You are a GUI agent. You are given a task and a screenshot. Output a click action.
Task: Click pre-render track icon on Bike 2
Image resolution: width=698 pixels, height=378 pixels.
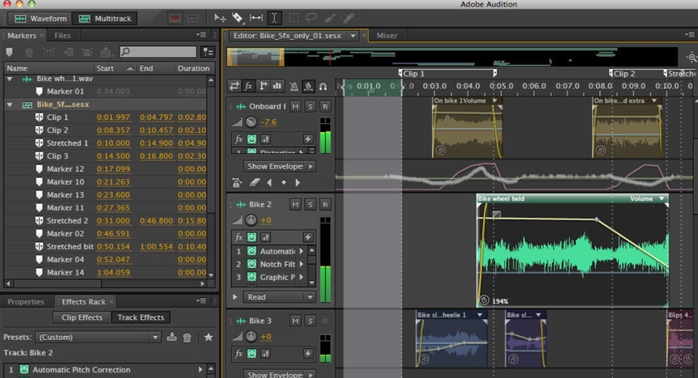[308, 237]
